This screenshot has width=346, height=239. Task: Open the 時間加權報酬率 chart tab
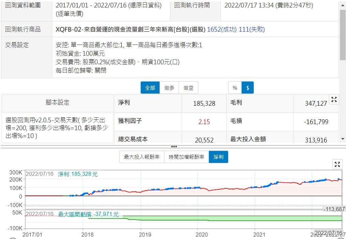pyautogui.click(x=186, y=157)
